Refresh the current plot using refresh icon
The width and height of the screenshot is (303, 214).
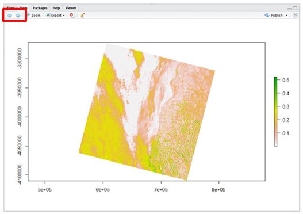coord(295,15)
